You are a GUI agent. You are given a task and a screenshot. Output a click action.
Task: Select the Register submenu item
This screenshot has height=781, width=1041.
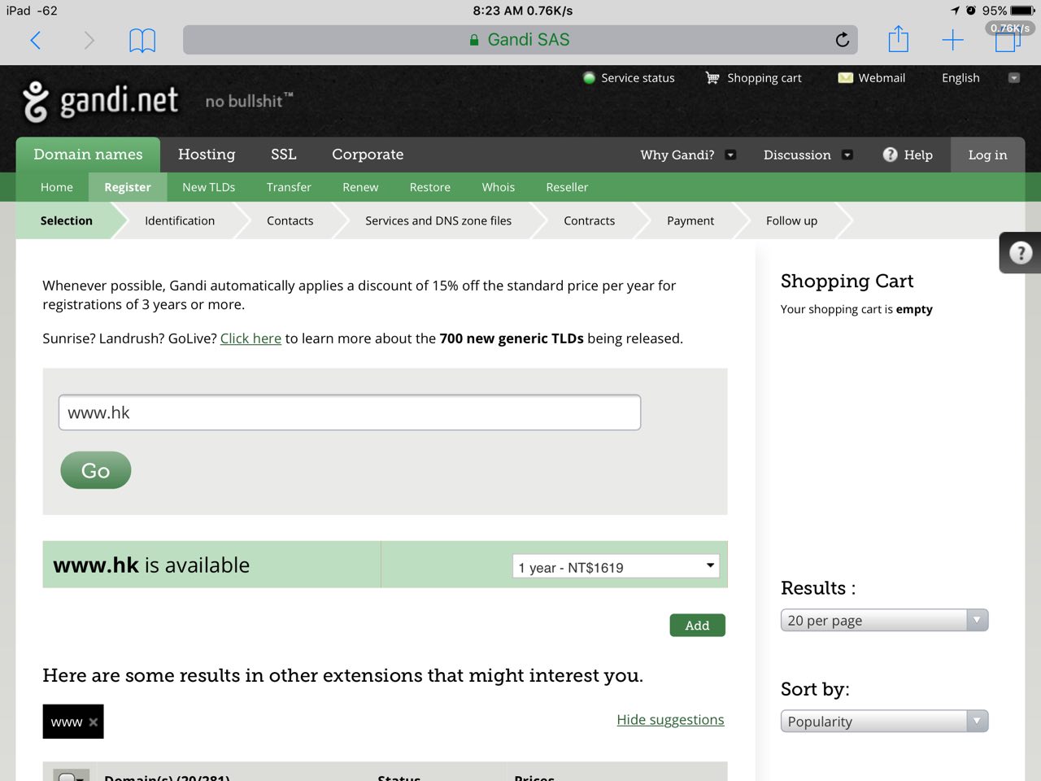pos(128,187)
